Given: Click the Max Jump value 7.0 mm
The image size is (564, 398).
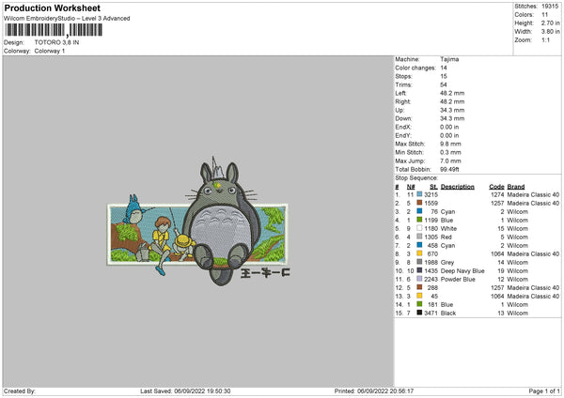Looking at the screenshot, I should [450, 161].
